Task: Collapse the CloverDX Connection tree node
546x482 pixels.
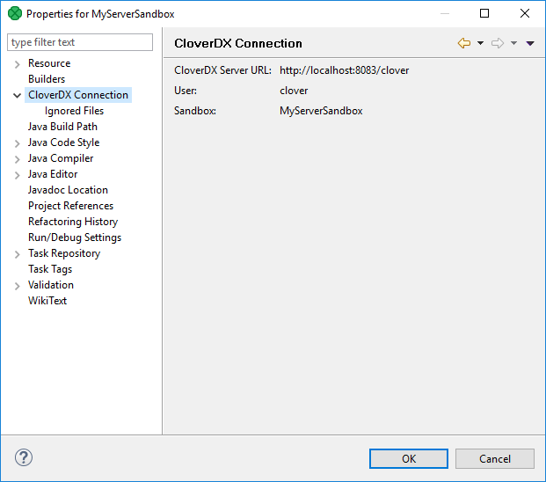Action: (x=18, y=96)
